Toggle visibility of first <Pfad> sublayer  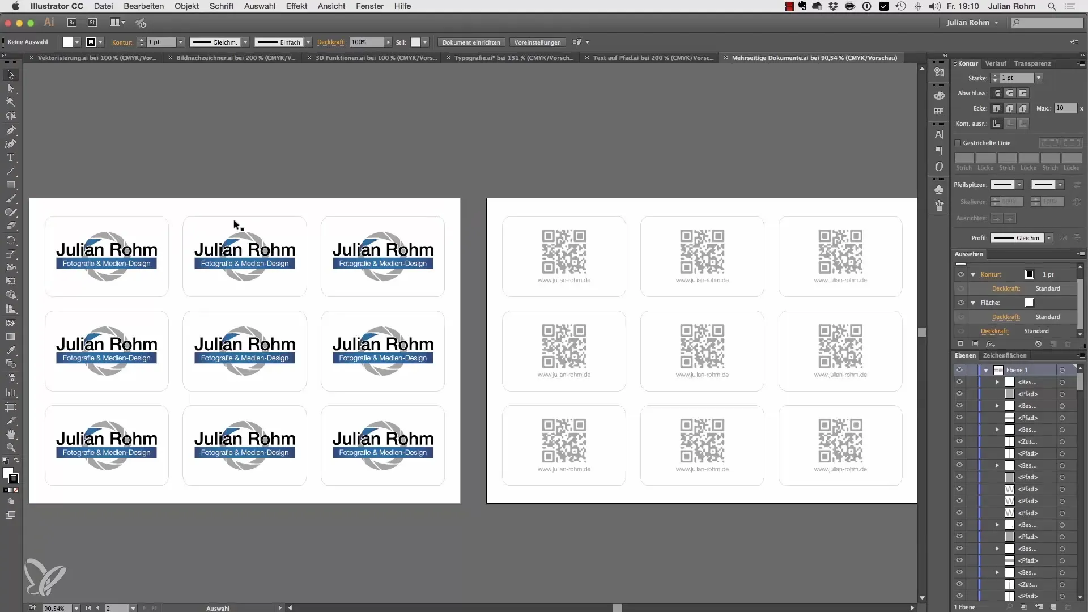(x=959, y=394)
